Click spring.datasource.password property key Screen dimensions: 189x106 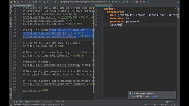click(44, 24)
